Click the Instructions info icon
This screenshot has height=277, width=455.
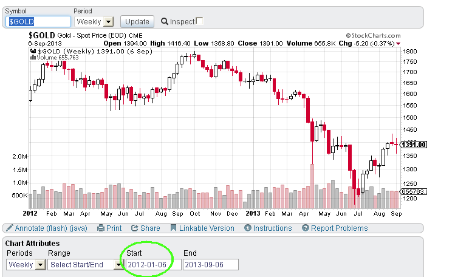(x=247, y=228)
